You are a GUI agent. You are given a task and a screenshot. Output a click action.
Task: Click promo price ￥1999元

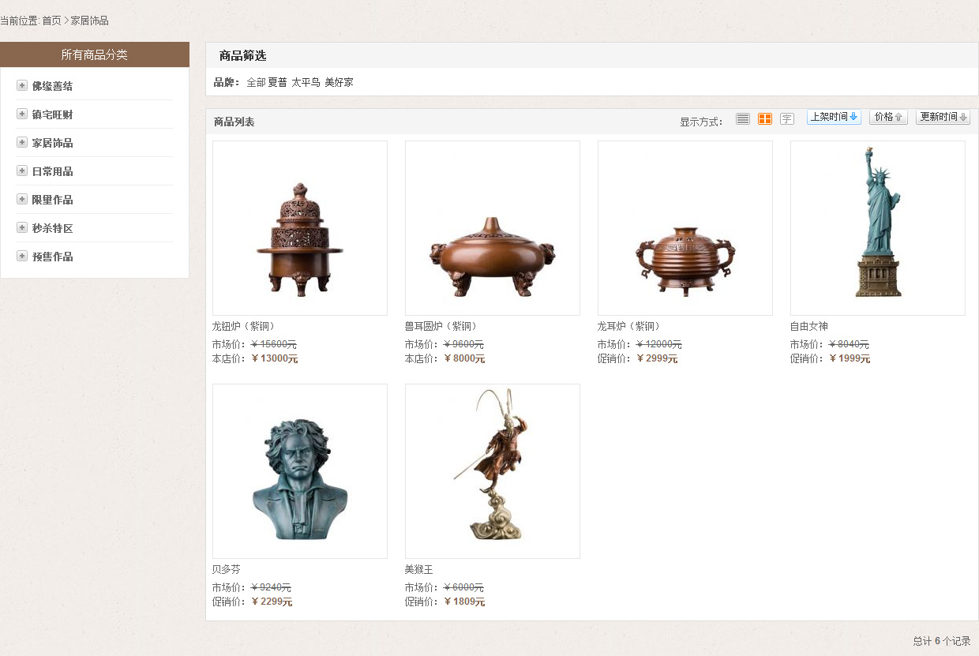(x=850, y=358)
